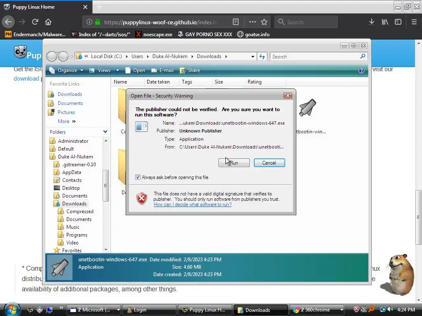Open Firefox downloads arrow icon
Viewport: 422px width, 316px height.
click(x=372, y=22)
